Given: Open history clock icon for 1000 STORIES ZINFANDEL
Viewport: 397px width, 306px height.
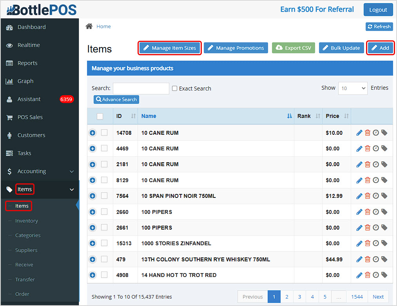Looking at the screenshot, I should point(375,243).
